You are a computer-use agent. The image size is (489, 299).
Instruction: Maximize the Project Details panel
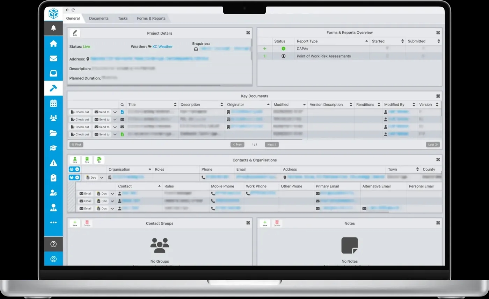[x=248, y=33]
